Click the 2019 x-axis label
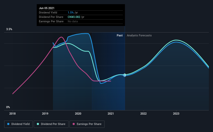 (45, 114)
